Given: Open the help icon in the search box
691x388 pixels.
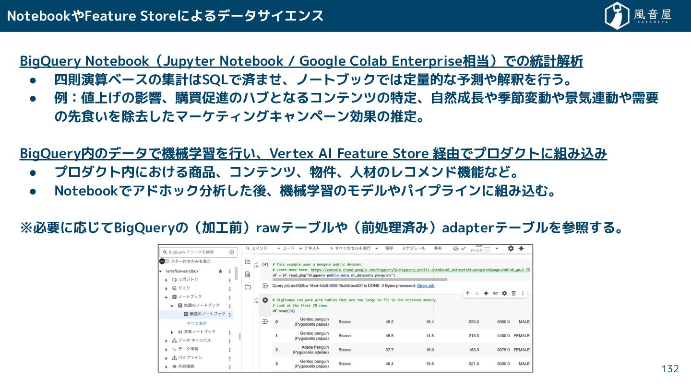Looking at the screenshot, I should coord(231,252).
